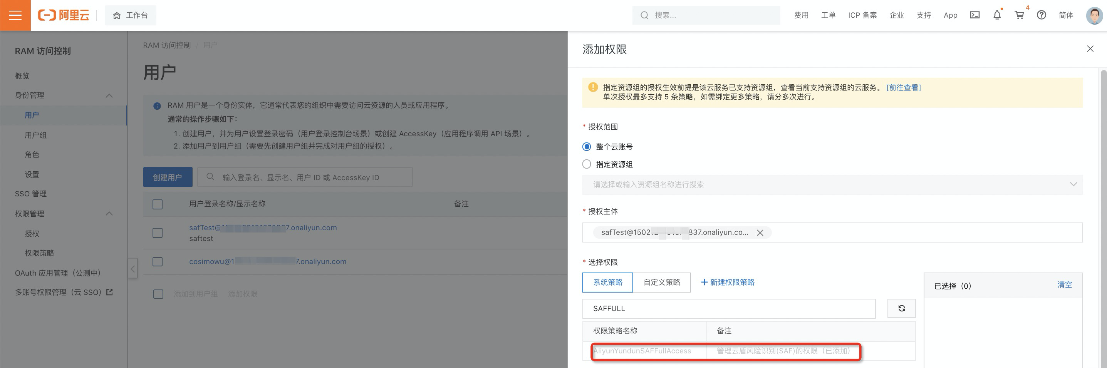Viewport: 1107px width, 368px height.
Task: Open the resource group dropdown
Action: [x=832, y=185]
